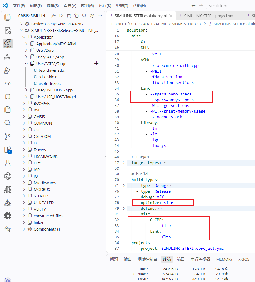This screenshot has width=255, height=282.
Task: Unfold the Debug build type at line 71
Action: point(124,186)
